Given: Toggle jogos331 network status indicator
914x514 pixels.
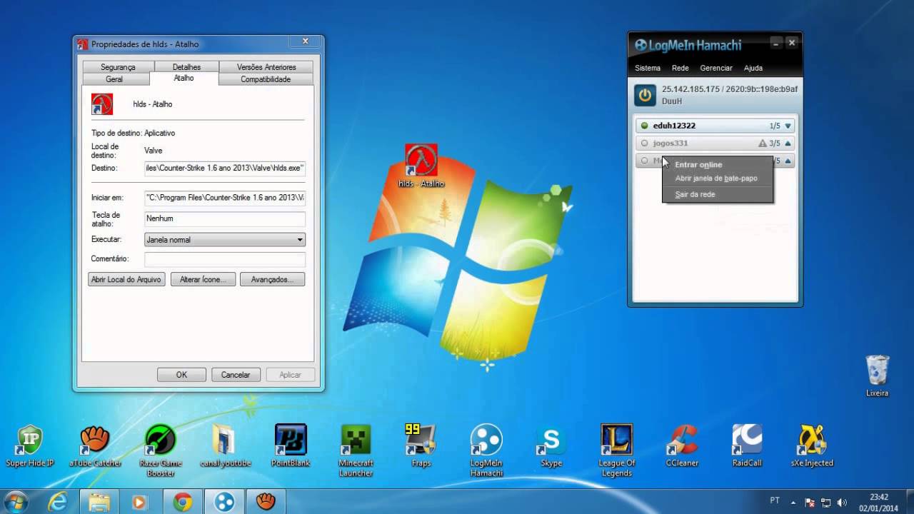Looking at the screenshot, I should click(x=644, y=143).
